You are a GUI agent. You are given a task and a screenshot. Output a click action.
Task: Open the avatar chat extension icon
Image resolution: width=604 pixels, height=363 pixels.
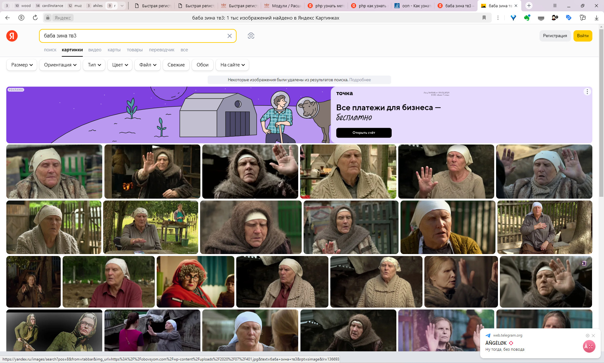click(x=555, y=18)
